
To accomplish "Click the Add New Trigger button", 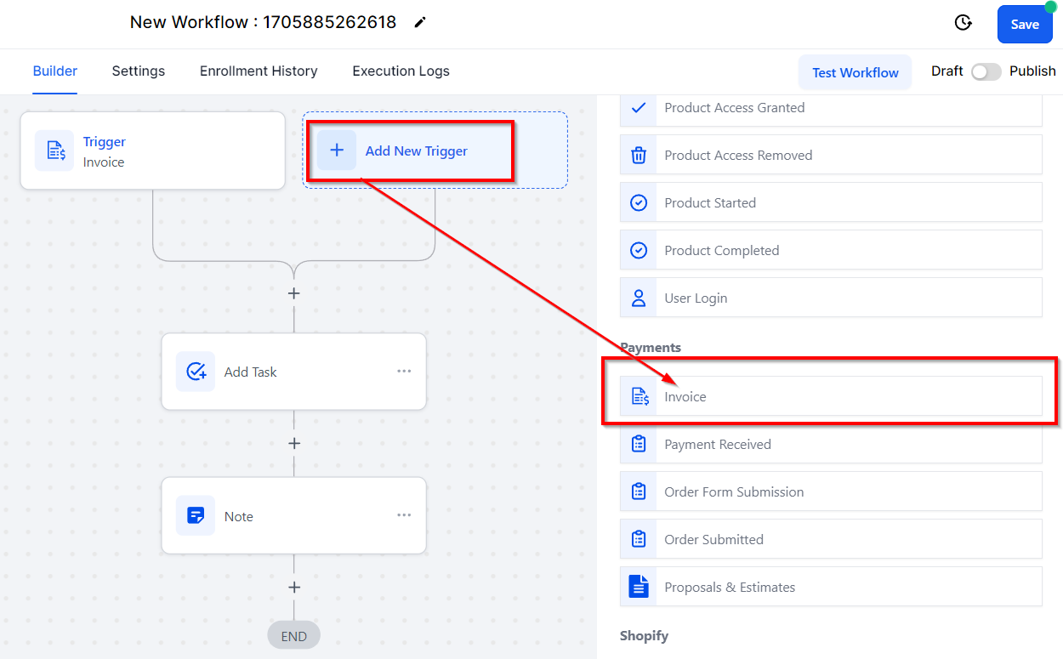I will coord(435,151).
